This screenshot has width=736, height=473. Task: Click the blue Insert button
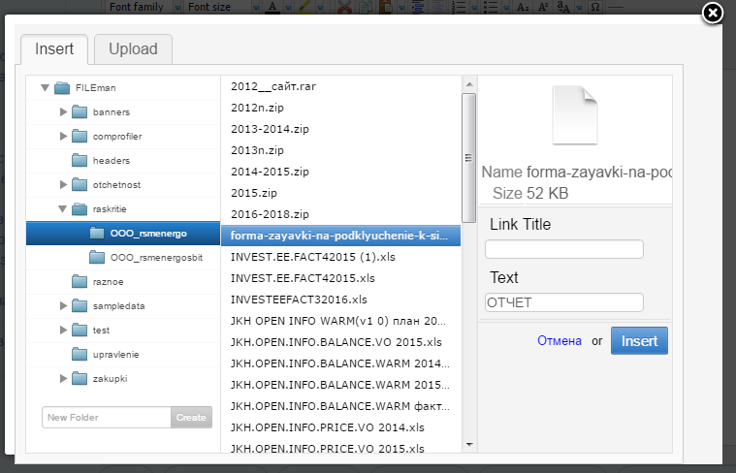click(639, 340)
